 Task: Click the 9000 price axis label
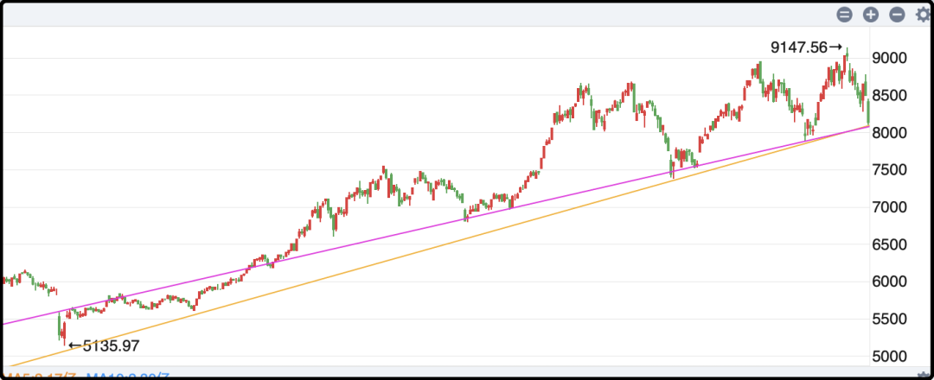[890, 58]
